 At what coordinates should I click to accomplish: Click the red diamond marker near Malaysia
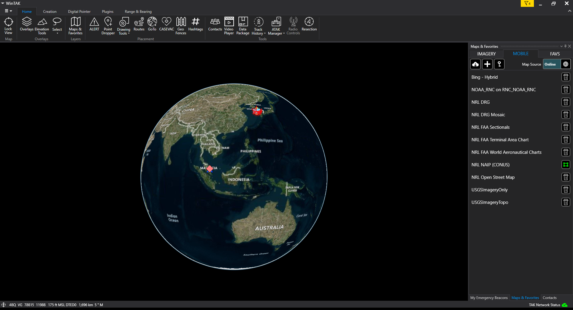click(210, 169)
